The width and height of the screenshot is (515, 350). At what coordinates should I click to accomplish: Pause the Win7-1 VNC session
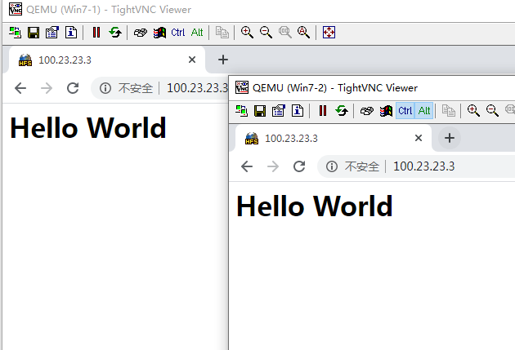tap(96, 33)
